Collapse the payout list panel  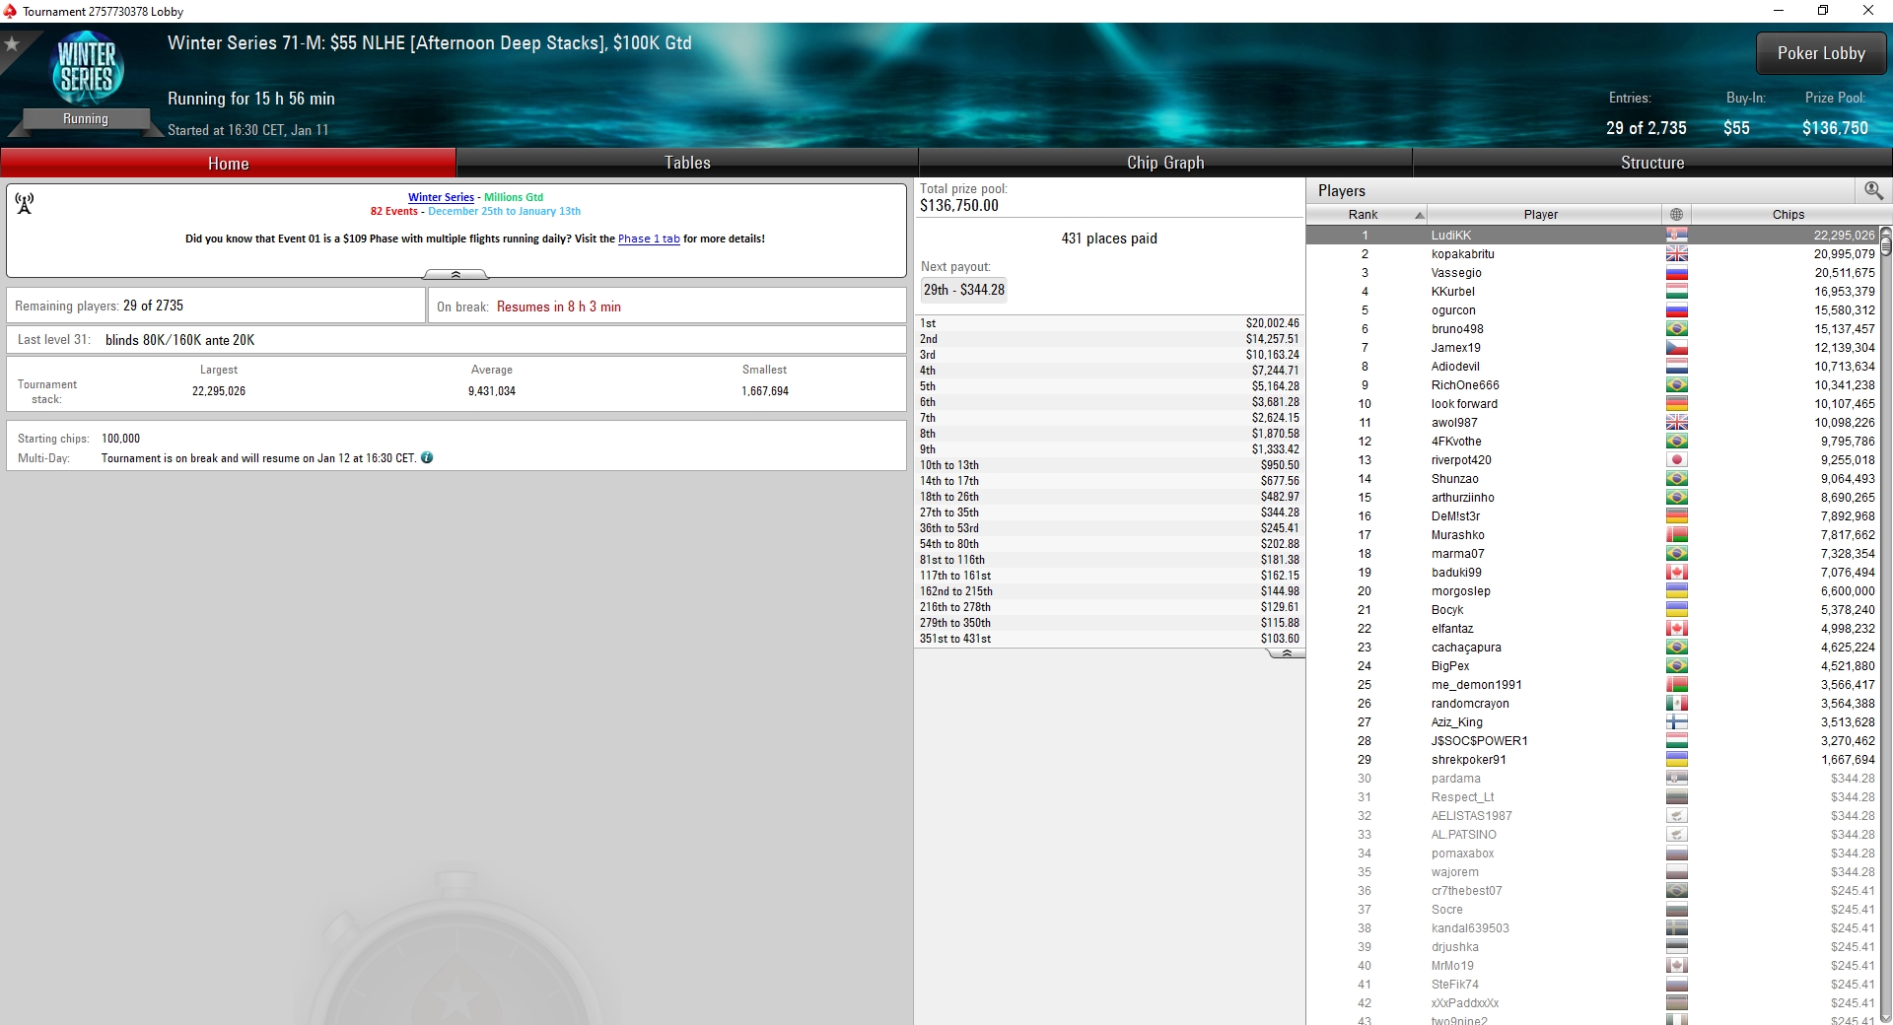(x=1286, y=653)
